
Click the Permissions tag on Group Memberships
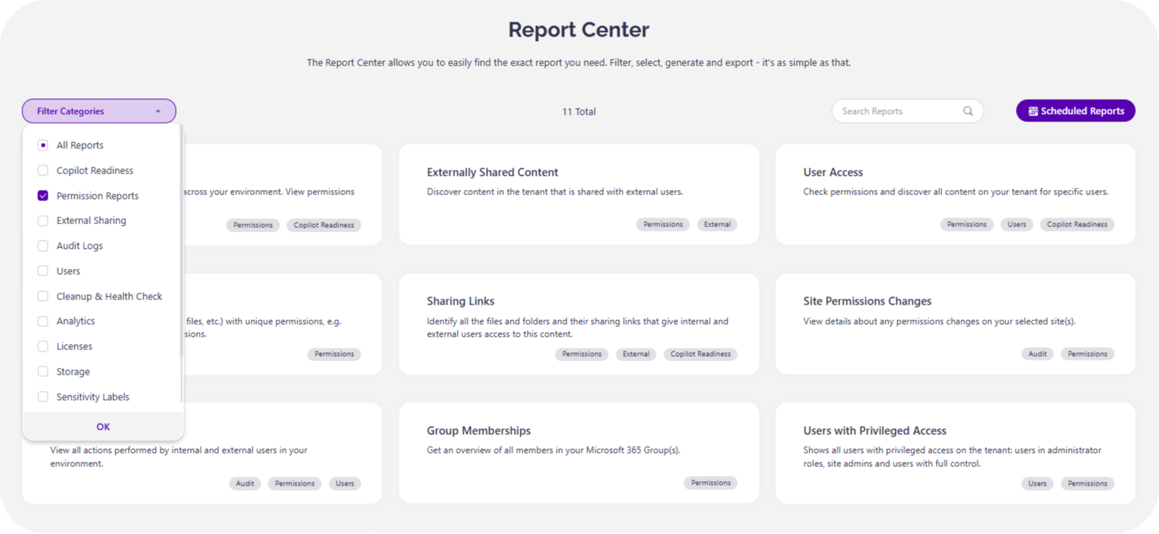[710, 483]
